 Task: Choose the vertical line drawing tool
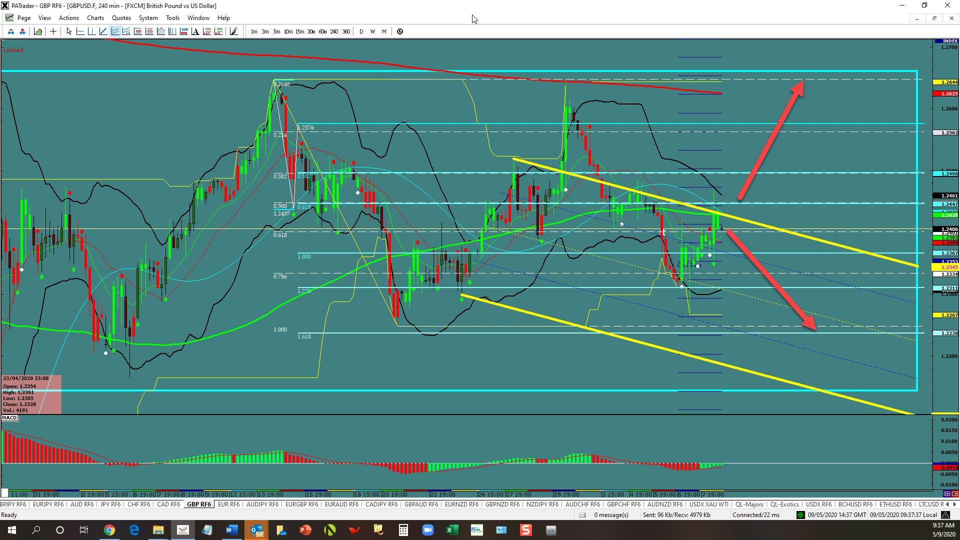91,31
